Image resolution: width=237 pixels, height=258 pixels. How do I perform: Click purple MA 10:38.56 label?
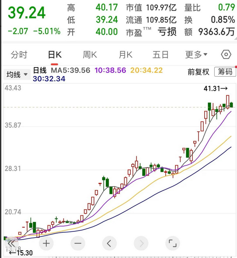coord(110,71)
